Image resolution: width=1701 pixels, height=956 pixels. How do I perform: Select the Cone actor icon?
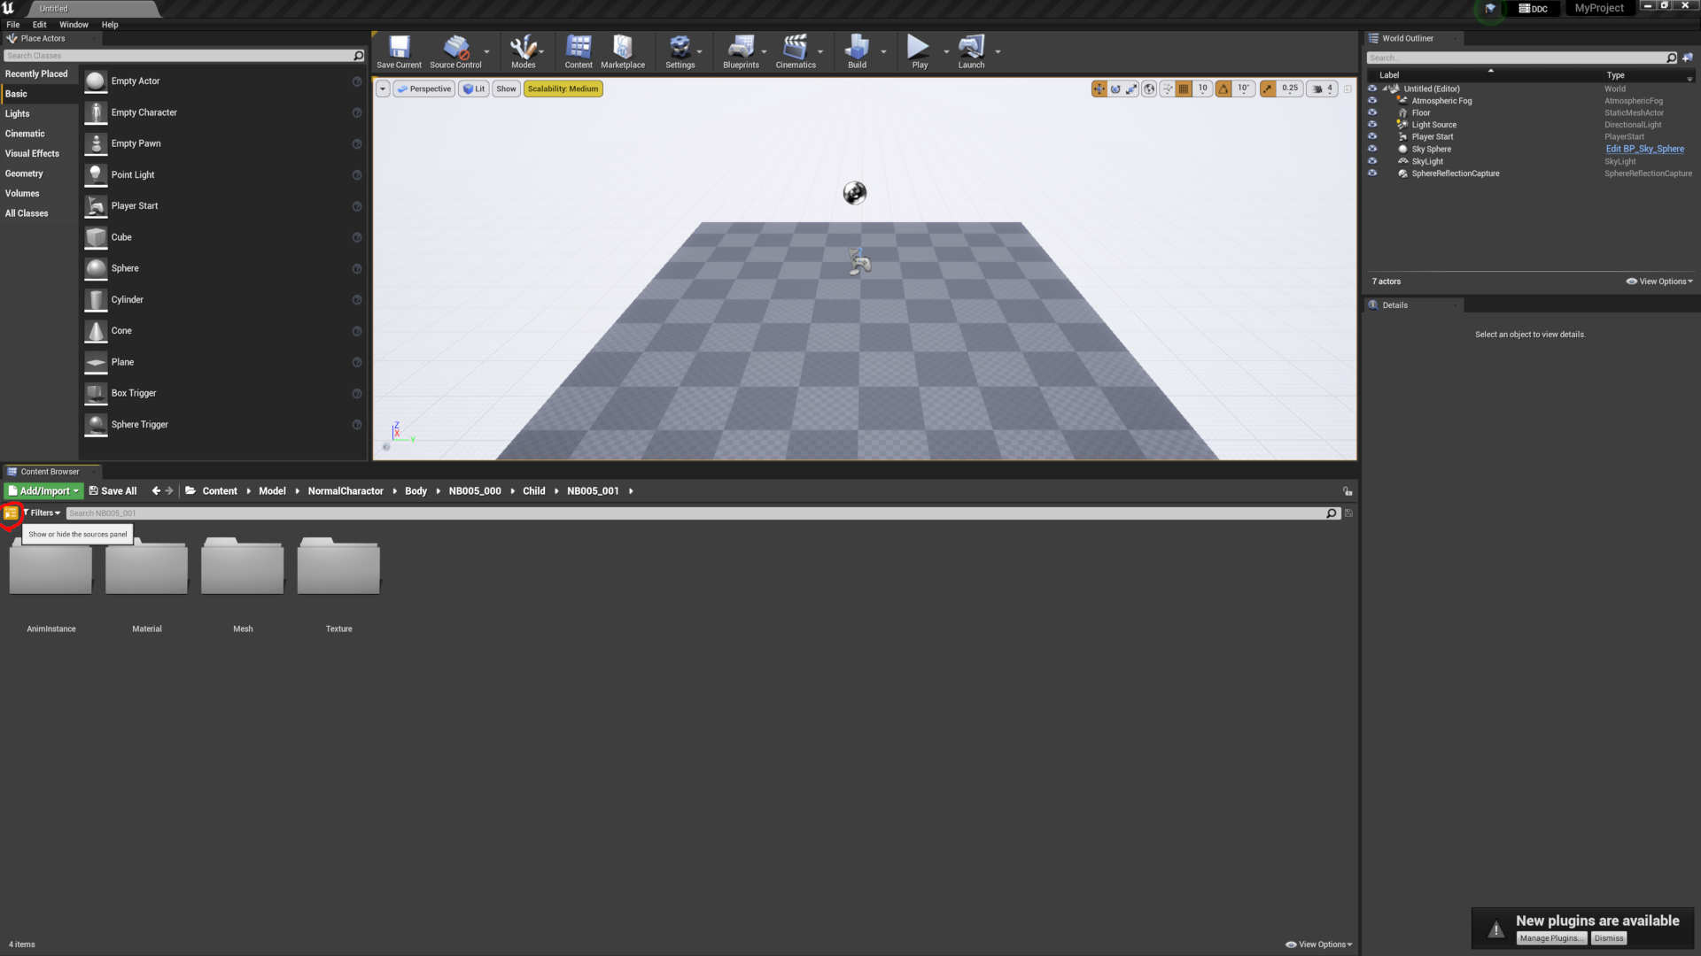click(96, 331)
